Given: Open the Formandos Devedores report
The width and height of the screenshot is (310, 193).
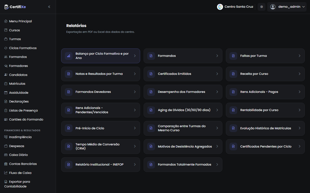Looking at the screenshot, I should coord(100,92).
